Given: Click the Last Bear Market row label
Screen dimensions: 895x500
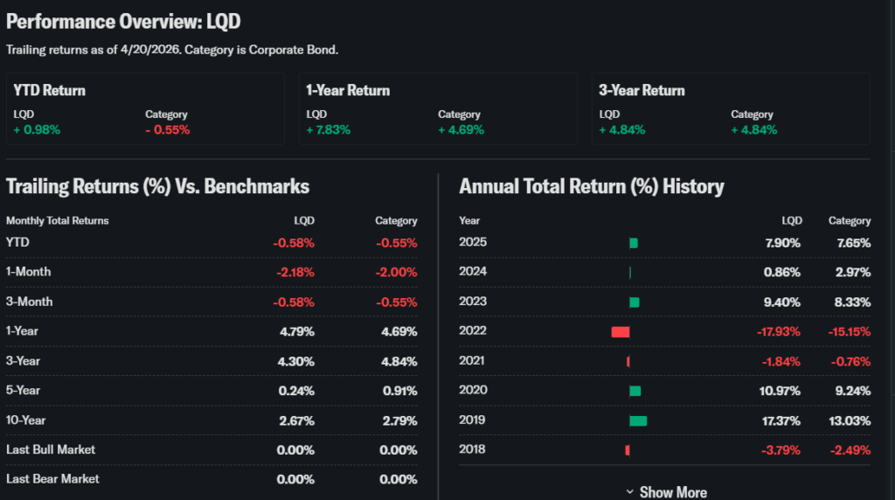Looking at the screenshot, I should tap(52, 479).
